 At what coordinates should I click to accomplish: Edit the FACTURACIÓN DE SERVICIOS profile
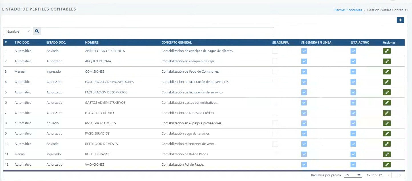pos(387,92)
